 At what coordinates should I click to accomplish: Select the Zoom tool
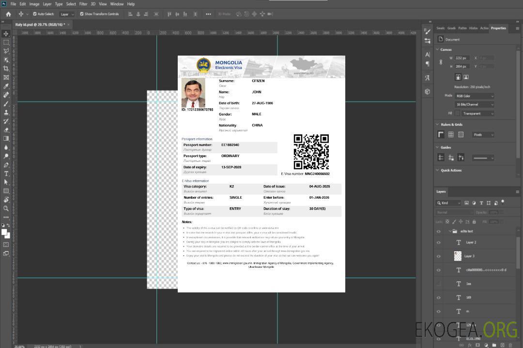click(6, 208)
